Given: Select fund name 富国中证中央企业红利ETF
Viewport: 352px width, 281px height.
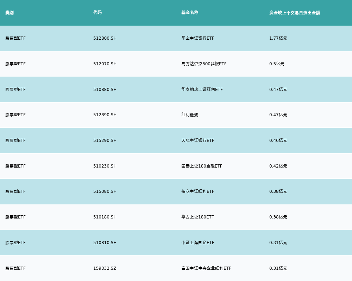Looking at the screenshot, I should [206, 268].
